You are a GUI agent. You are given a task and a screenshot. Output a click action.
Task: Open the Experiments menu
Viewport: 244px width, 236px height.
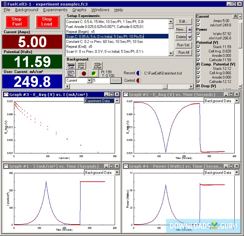point(55,10)
